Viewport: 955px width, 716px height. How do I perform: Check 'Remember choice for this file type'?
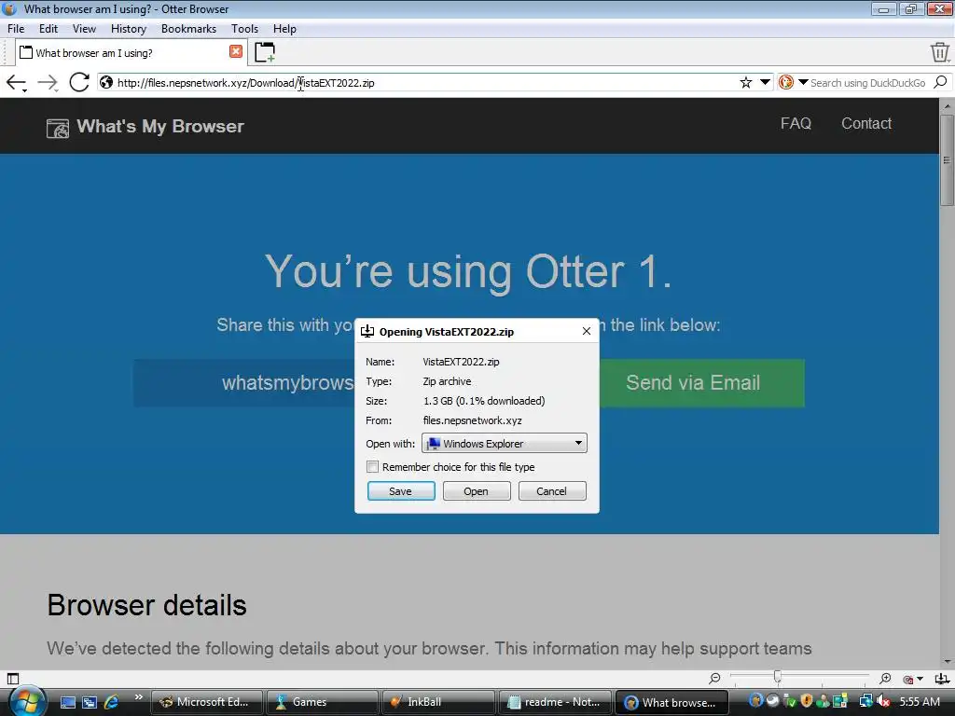(x=372, y=466)
